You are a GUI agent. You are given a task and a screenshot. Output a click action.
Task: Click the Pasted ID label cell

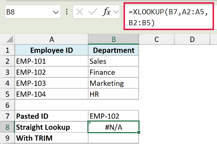coord(52,116)
